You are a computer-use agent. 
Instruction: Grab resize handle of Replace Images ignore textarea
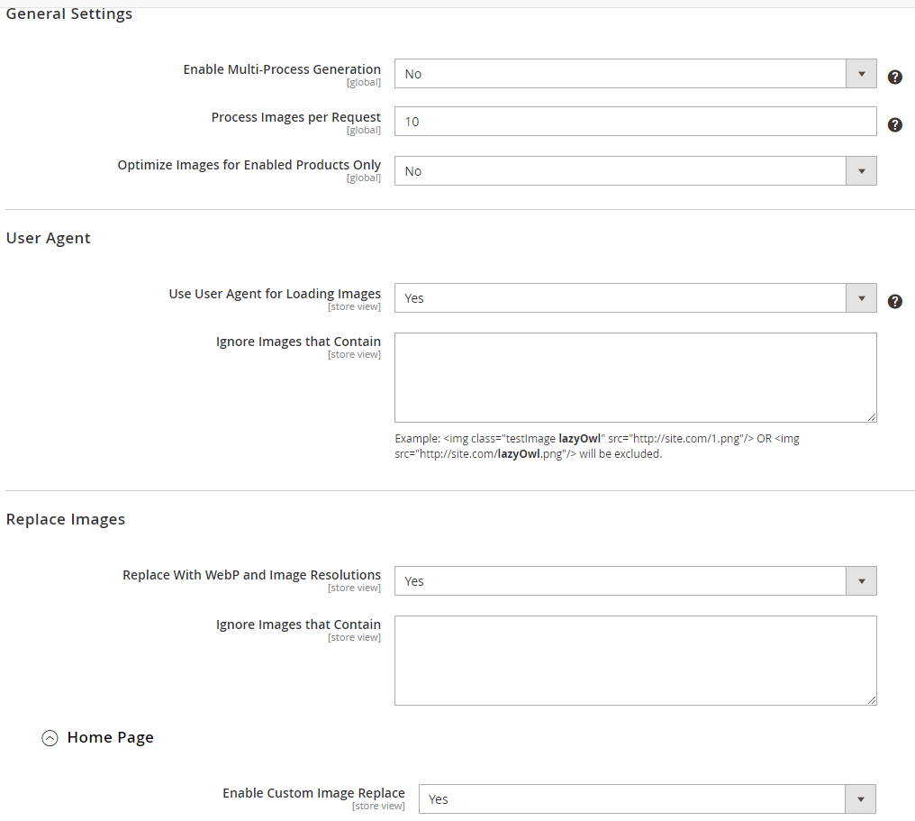point(871,700)
